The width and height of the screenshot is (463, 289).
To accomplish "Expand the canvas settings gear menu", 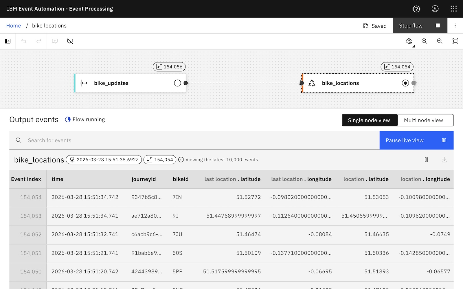I will pos(409,41).
